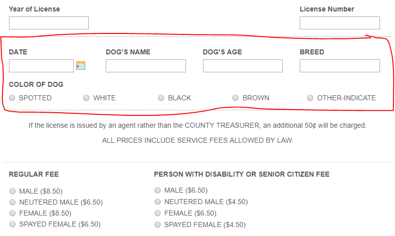Choose senior NEUTERED MALE ($4.50)
395x236 pixels.
(x=158, y=202)
